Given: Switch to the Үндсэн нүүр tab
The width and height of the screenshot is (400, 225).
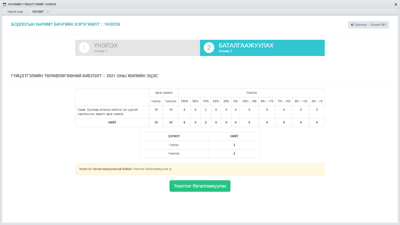Looking at the screenshot, I should coord(15,11).
